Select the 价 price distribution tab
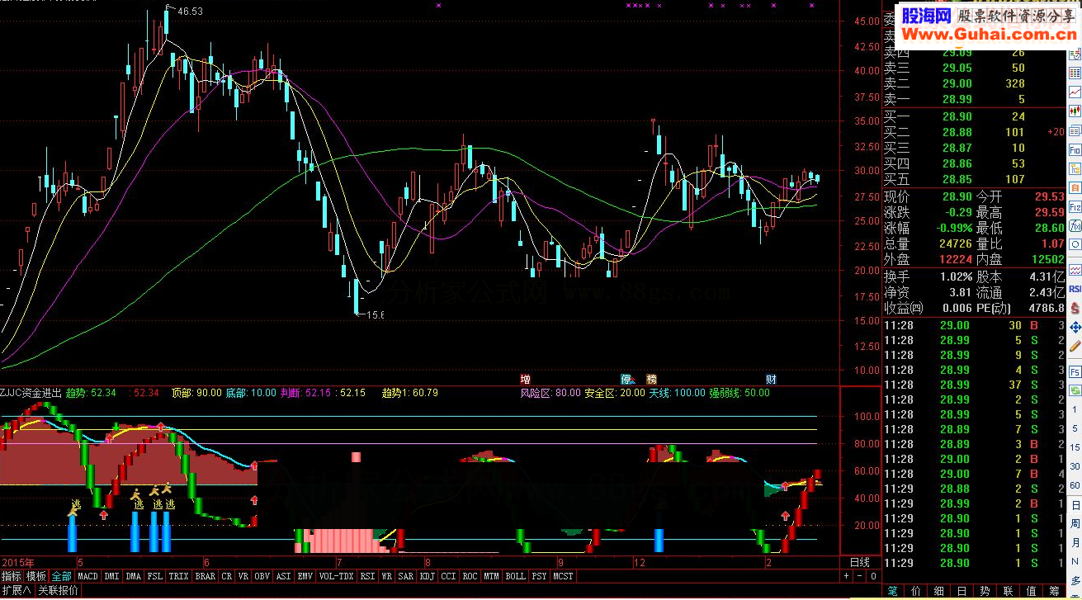Viewport: 1082px width, 600px height. point(915,592)
